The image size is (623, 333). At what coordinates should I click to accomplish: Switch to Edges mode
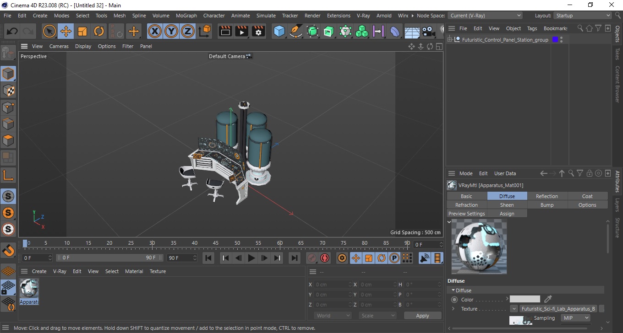point(8,124)
